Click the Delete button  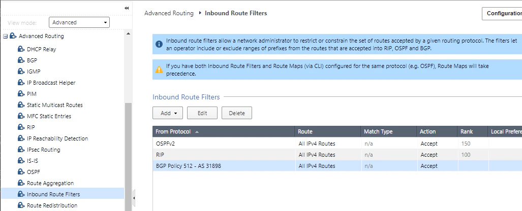(237, 113)
